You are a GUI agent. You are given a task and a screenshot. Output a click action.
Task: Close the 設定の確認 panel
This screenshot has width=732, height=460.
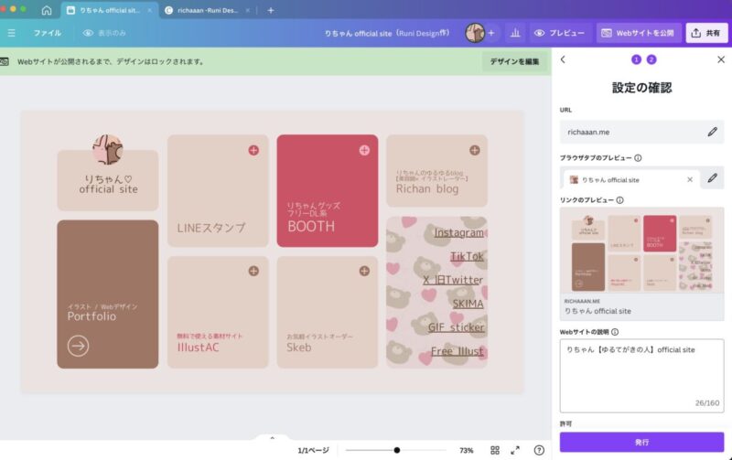[x=721, y=59]
